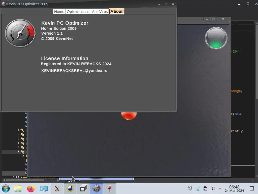258x194 pixels.
Task: Click the IDE vertical scrollbar down arrow
Action: [x=257, y=176]
